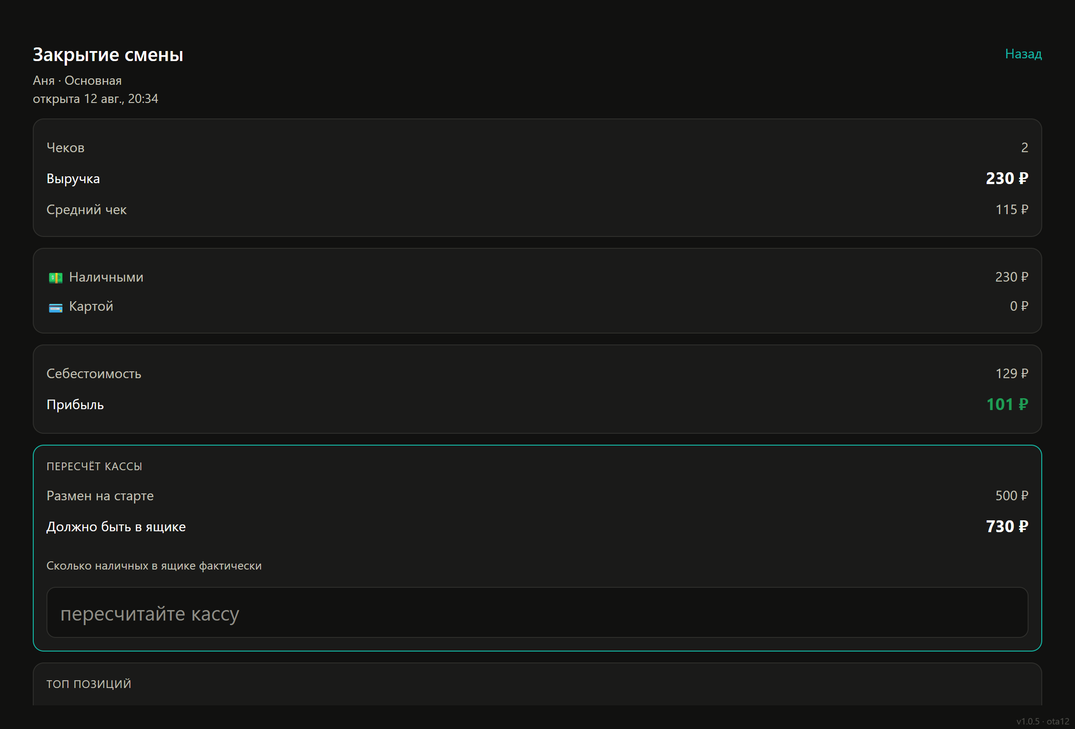Focus the пересчитайте кассу input field
The height and width of the screenshot is (729, 1075).
[x=537, y=612]
